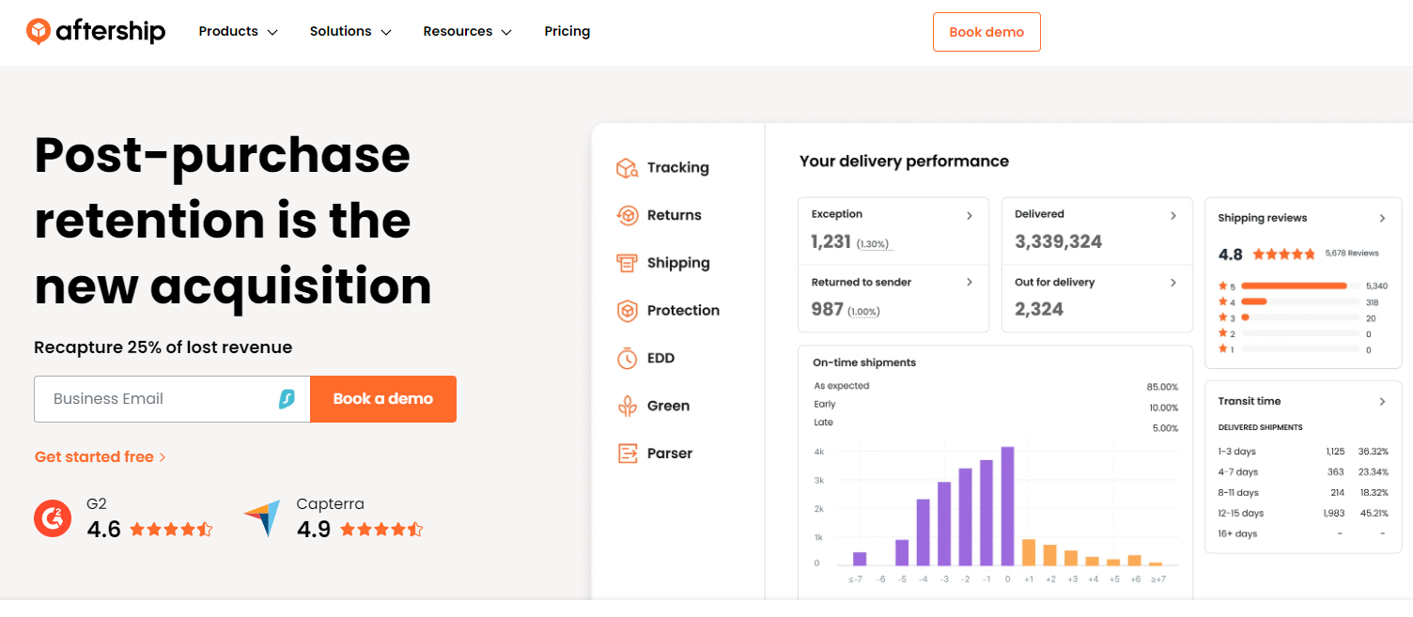The image size is (1413, 617).
Task: Click the 4-star rating progress bar
Action: pos(1299,301)
